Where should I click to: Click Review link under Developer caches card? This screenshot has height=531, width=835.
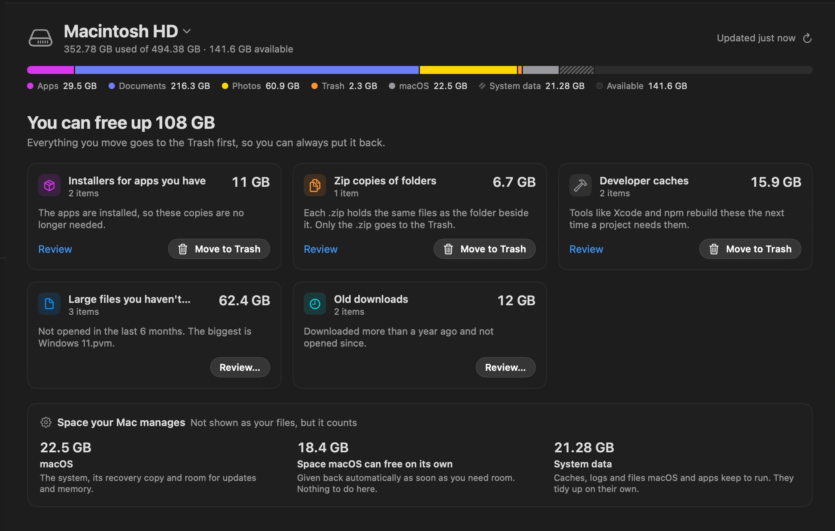[x=586, y=249]
